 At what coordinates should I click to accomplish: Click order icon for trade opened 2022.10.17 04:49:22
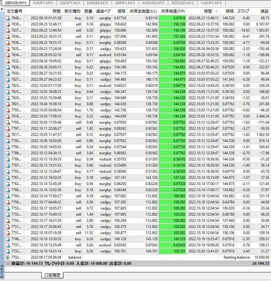click(x=8, y=202)
